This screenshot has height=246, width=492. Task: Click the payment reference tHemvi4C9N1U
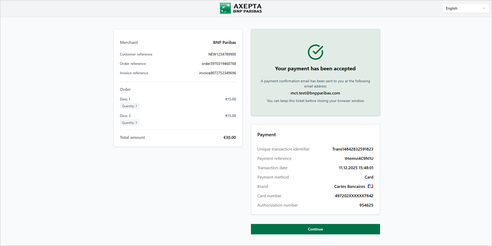359,159
